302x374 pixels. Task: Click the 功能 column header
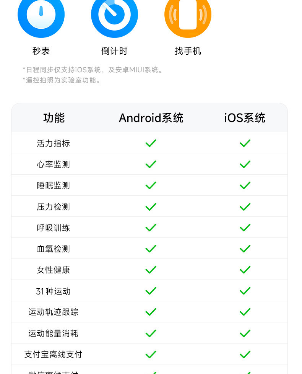click(54, 118)
